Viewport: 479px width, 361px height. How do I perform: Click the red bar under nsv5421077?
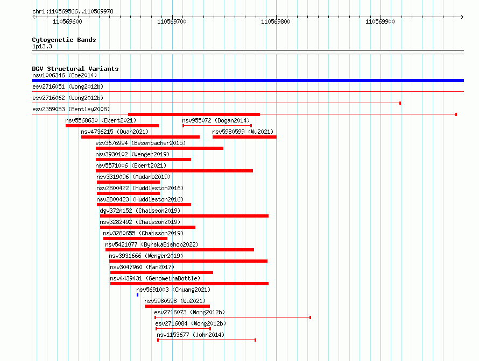tap(180, 250)
